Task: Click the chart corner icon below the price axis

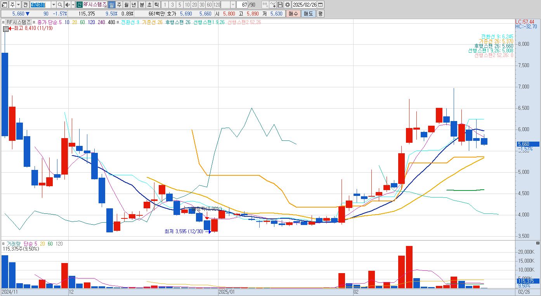Action: coord(537,243)
